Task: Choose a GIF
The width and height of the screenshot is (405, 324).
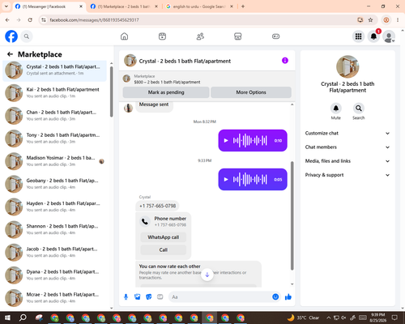Action: click(x=160, y=297)
